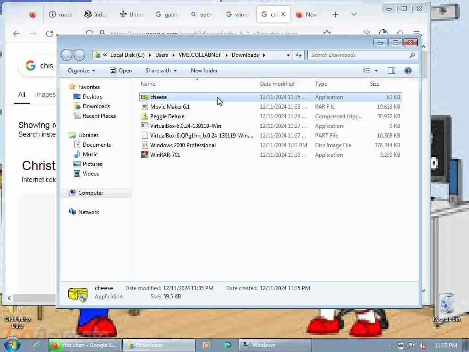Click Users in the address breadcrumb
The height and width of the screenshot is (352, 469).
point(162,55)
